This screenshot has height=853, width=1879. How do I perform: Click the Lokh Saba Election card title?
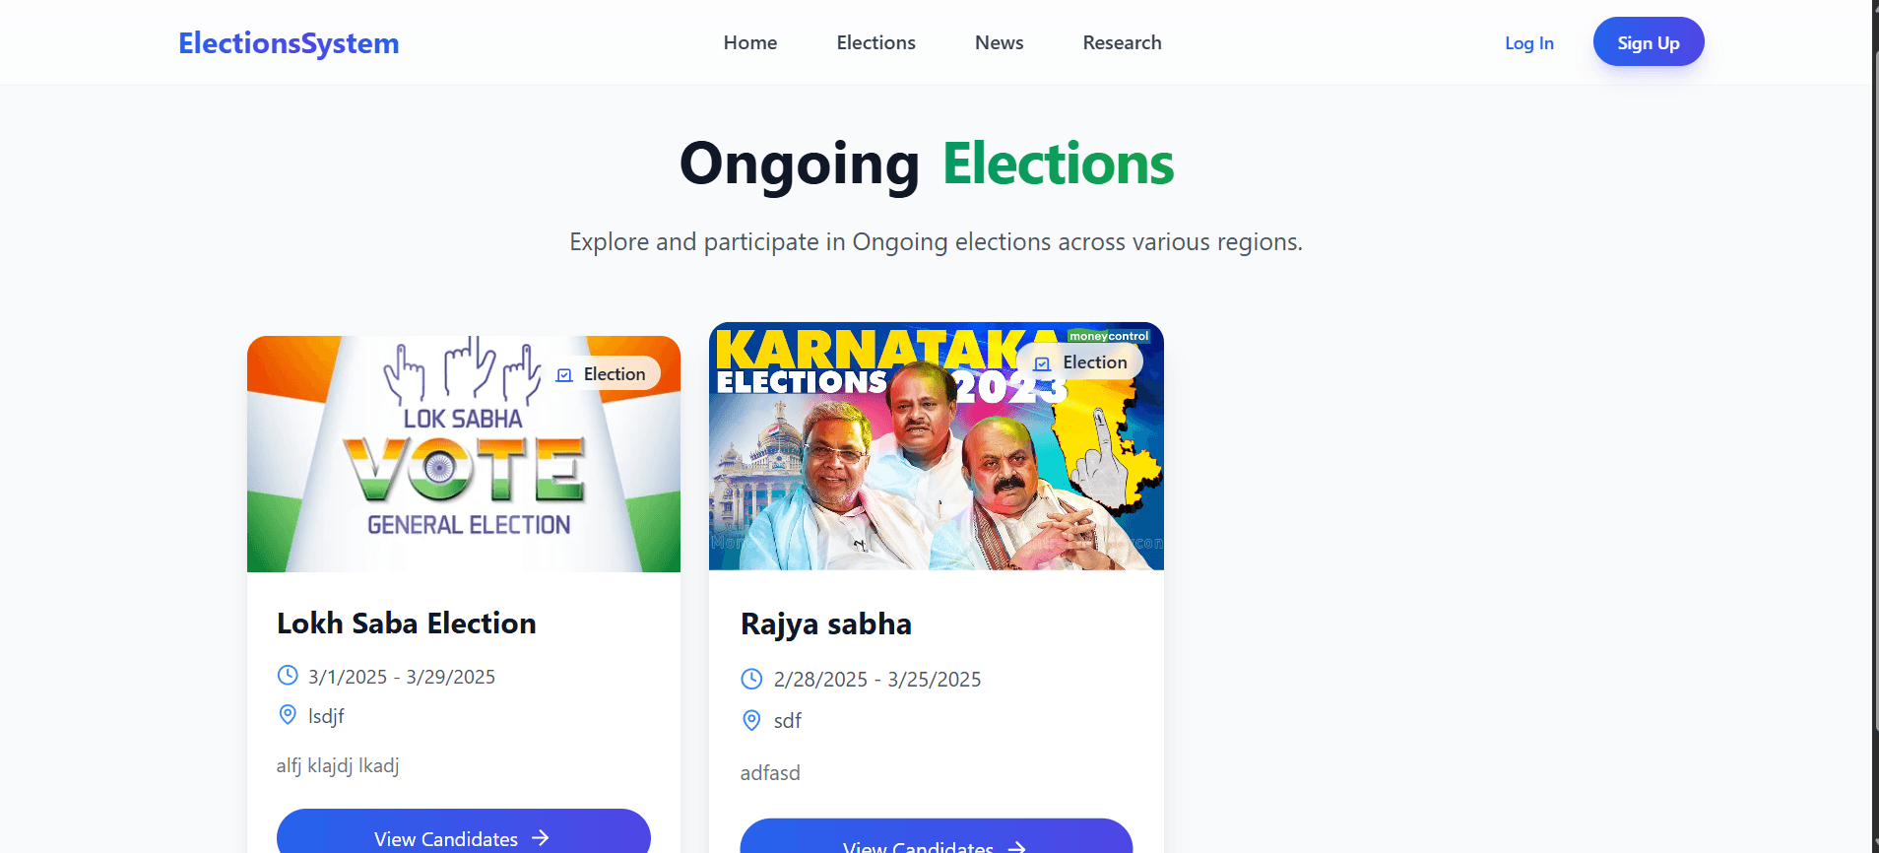coord(406,623)
